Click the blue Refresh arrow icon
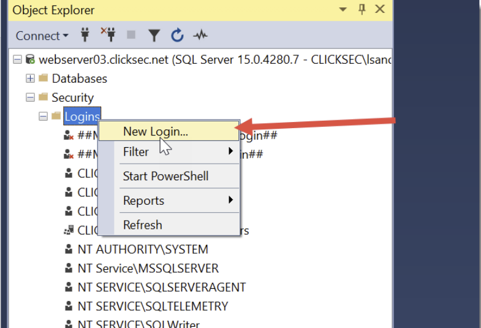 [177, 35]
